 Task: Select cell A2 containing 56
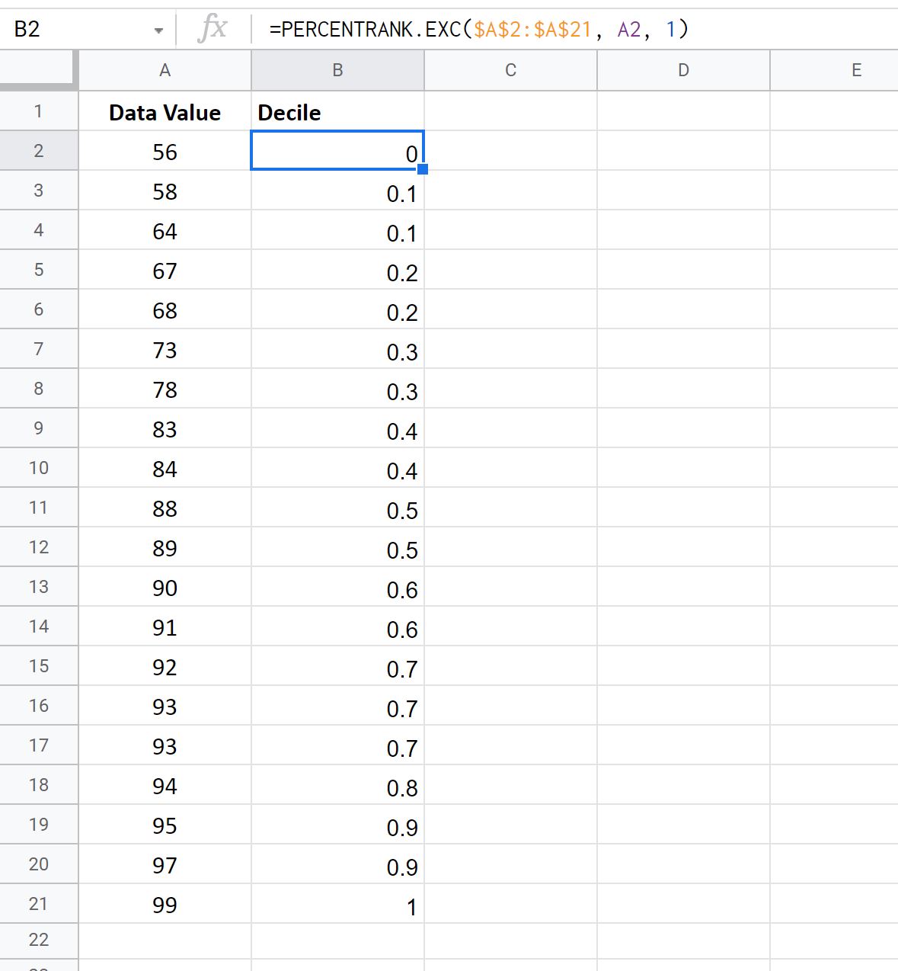165,151
